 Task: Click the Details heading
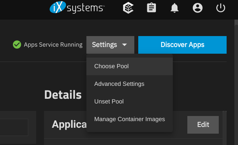pos(63,95)
